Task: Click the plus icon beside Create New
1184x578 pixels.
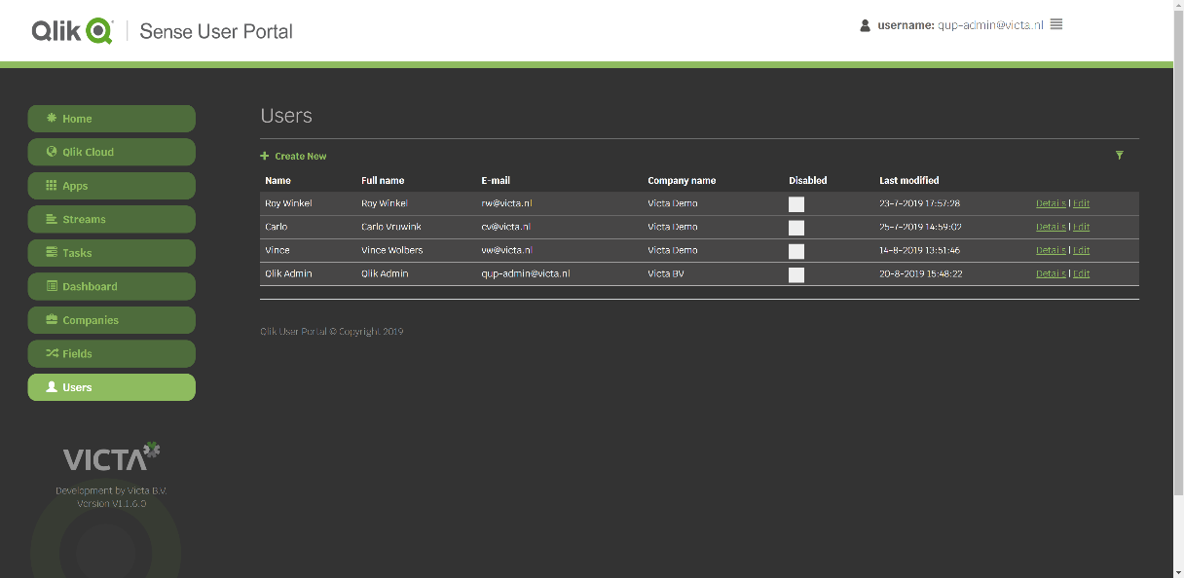Action: pos(265,156)
